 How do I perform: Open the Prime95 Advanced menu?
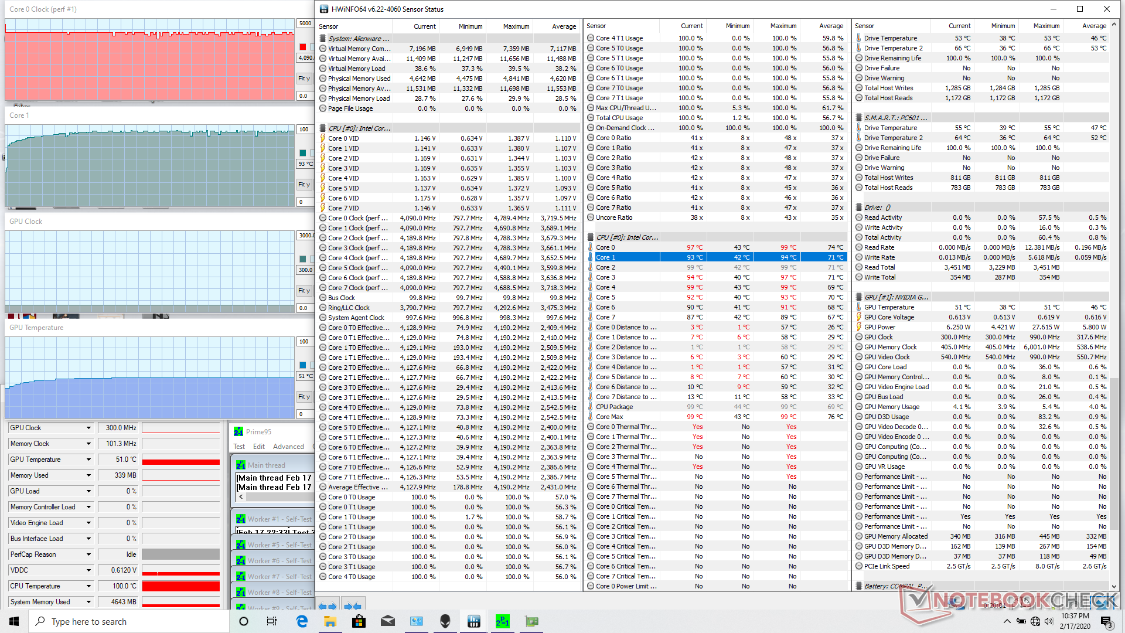coord(288,447)
